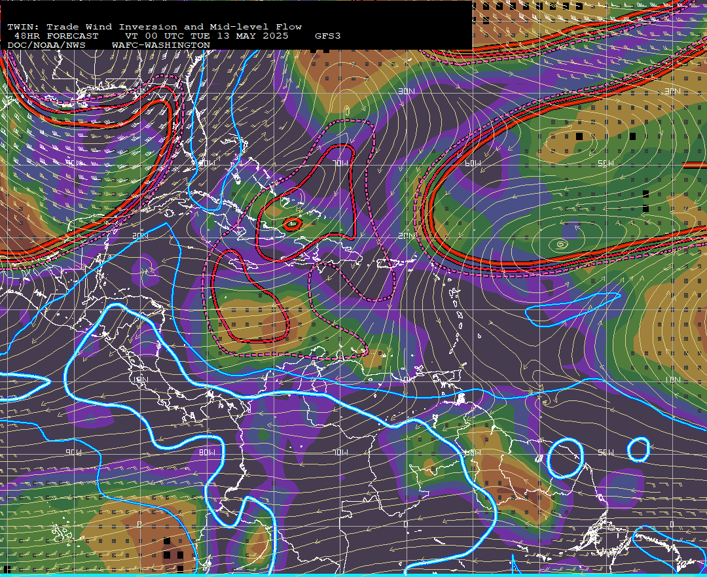The image size is (707, 577).
Task: Click the elongated cyan closed contour east of Lesser Antilles
Action: coord(573,309)
